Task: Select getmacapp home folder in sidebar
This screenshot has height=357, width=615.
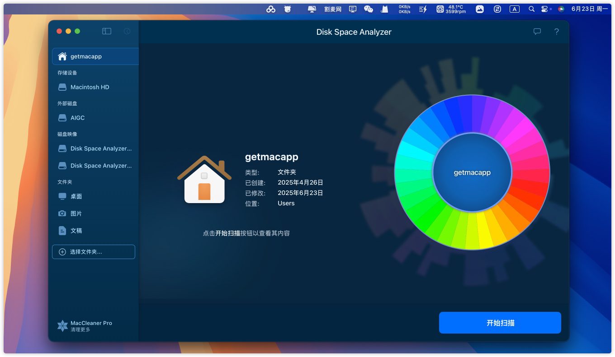Action: tap(95, 56)
